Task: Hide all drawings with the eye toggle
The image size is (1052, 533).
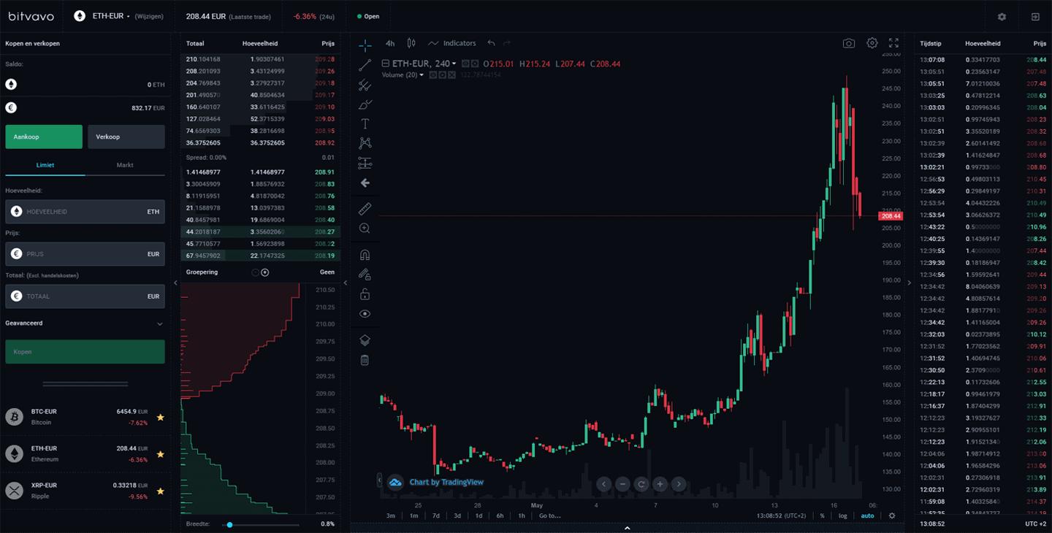Action: pos(365,312)
